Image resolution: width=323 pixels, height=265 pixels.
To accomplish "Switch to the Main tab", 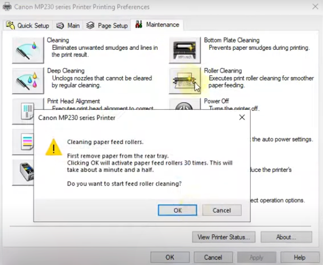I will (x=68, y=26).
